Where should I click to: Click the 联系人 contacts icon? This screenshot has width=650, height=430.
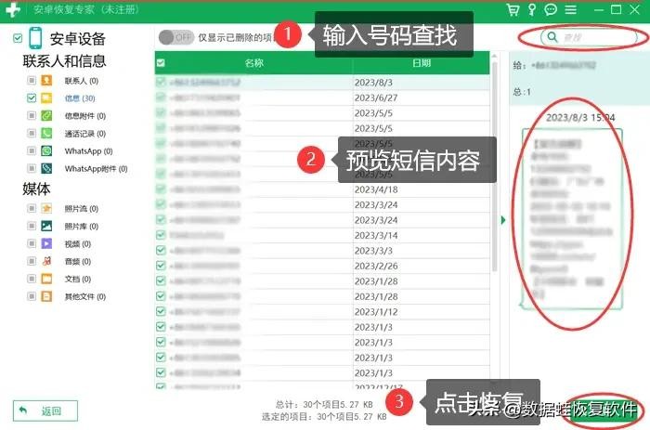[46, 81]
